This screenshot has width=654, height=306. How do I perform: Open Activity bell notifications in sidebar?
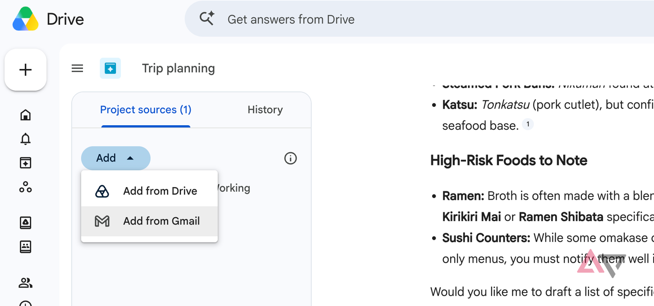click(26, 139)
